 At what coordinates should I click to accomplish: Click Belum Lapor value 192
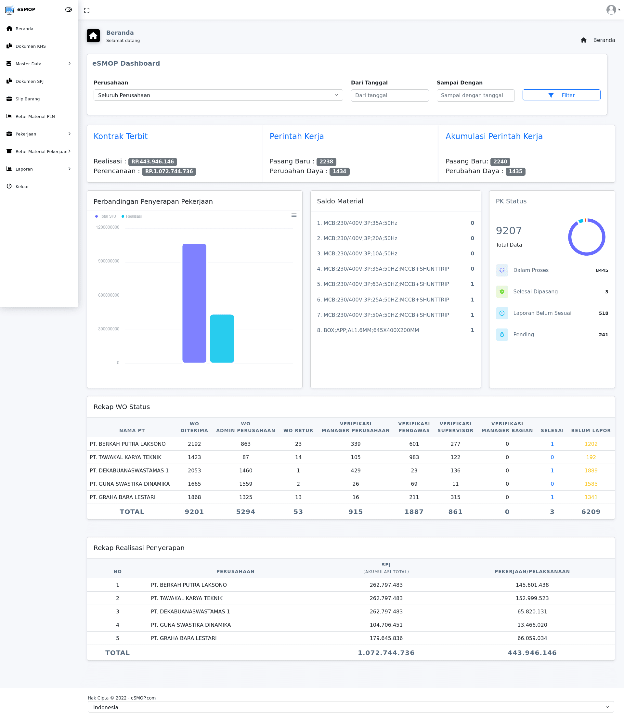click(x=591, y=457)
